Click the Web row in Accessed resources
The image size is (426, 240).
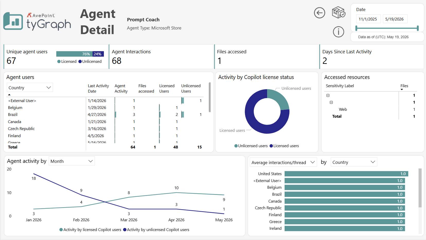click(x=371, y=109)
